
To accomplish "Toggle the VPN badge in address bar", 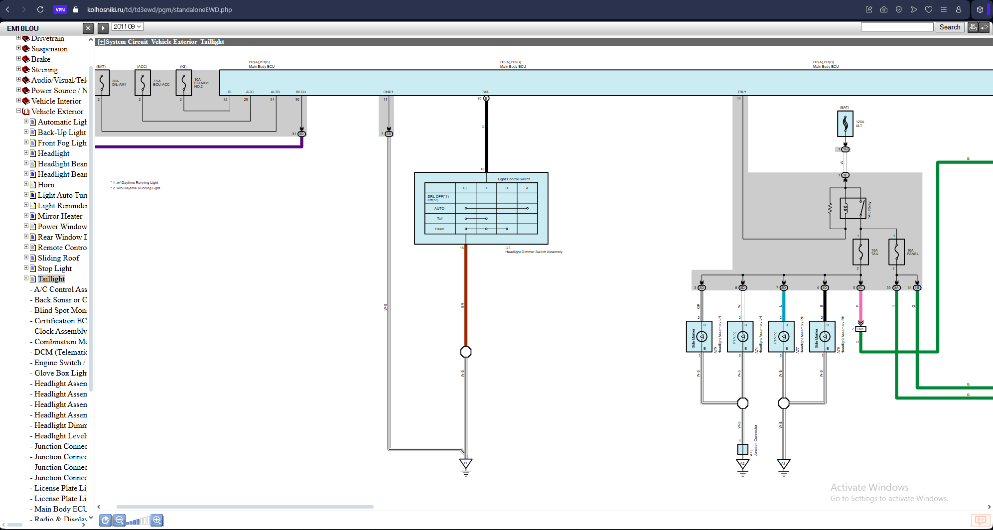I will (x=60, y=9).
